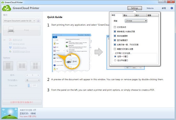Toggle the 打印后关闭 checkbox
176x120 pixels.
point(115,27)
